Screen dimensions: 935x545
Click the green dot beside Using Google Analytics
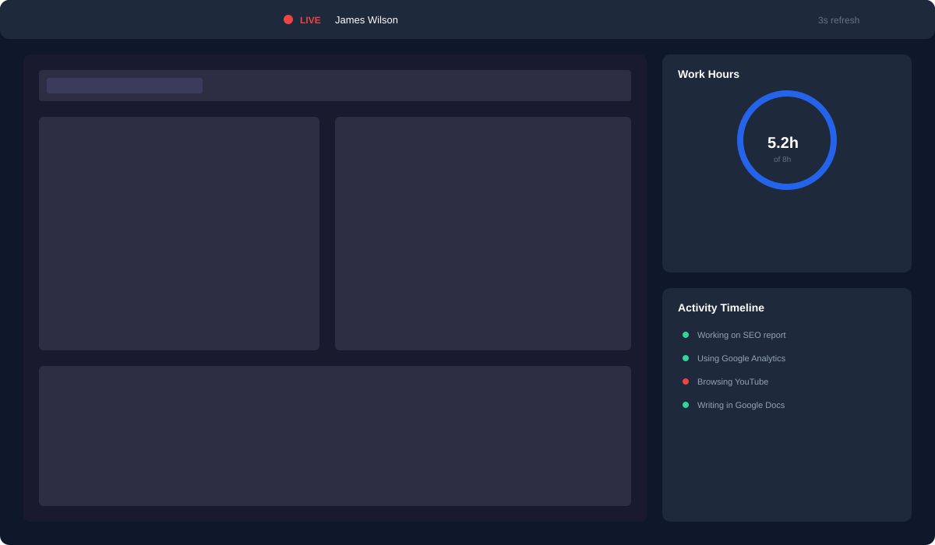pos(685,358)
